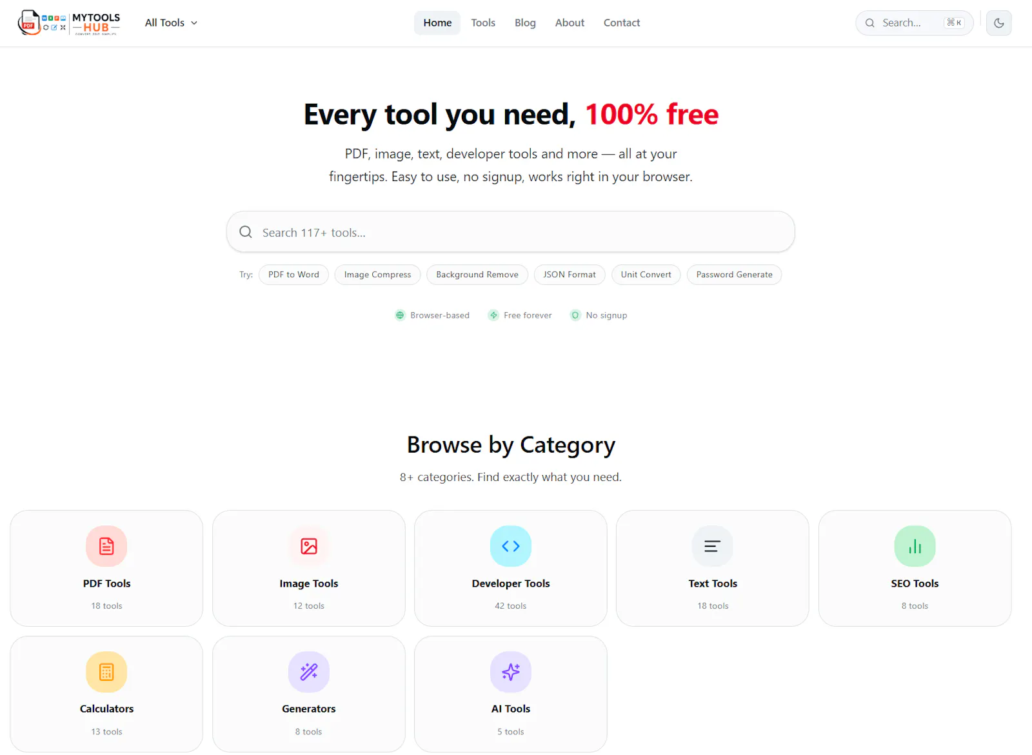Click the '100% free' red headline text
Viewport: 1032px width, 755px height.
pyautogui.click(x=651, y=114)
